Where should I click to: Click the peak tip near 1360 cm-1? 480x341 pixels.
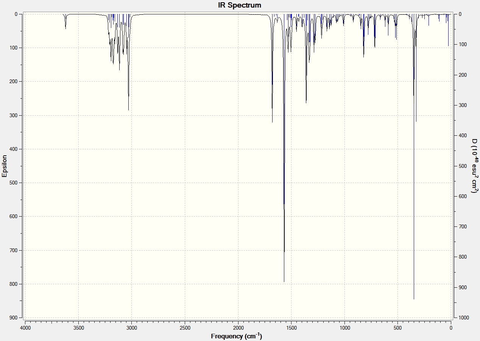click(306, 102)
